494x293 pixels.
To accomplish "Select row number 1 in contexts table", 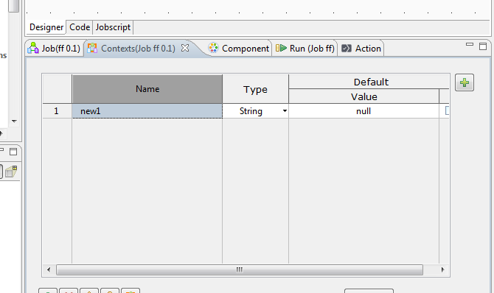I will 57,111.
